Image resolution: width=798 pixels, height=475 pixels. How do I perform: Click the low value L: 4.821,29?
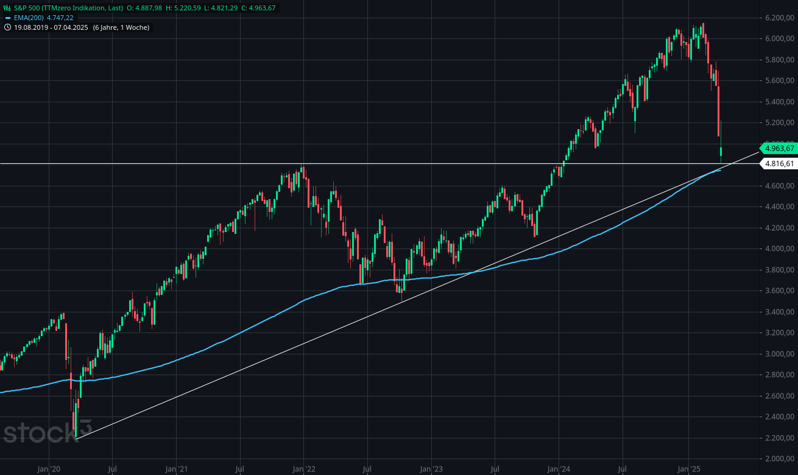(222, 8)
